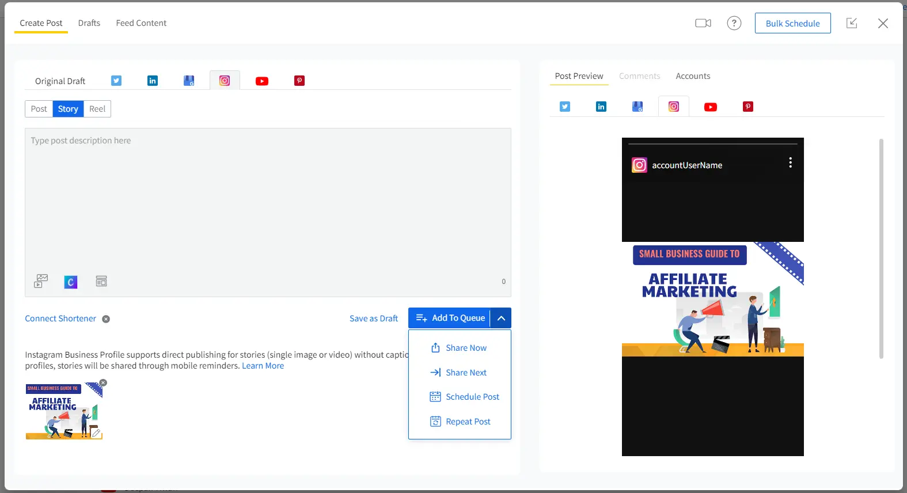
Task: Open the three-dot menu in story preview
Action: (x=790, y=163)
